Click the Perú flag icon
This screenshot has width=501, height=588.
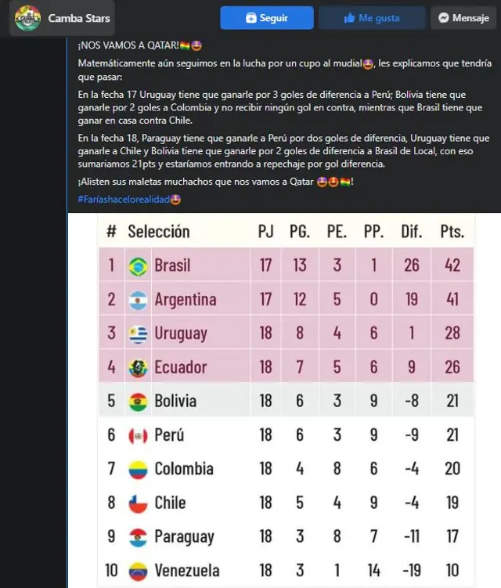pyautogui.click(x=138, y=435)
